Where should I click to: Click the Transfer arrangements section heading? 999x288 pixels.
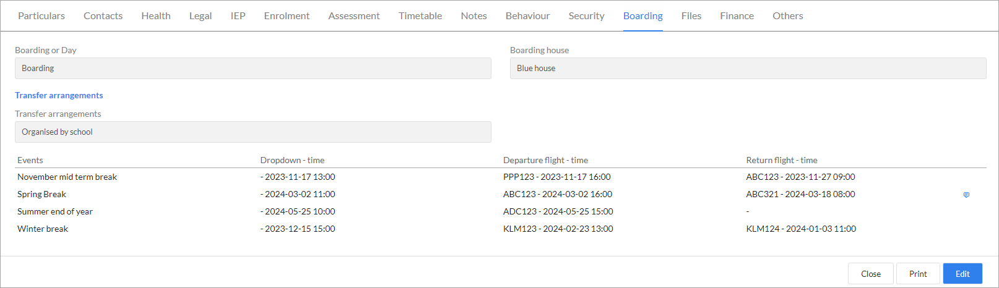click(59, 95)
